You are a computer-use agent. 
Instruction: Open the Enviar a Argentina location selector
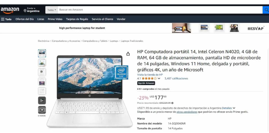point(32,10)
